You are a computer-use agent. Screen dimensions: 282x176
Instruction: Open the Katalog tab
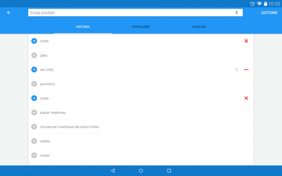coord(199,27)
